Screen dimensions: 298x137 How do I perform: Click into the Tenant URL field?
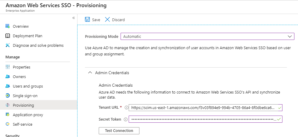coord(203,108)
